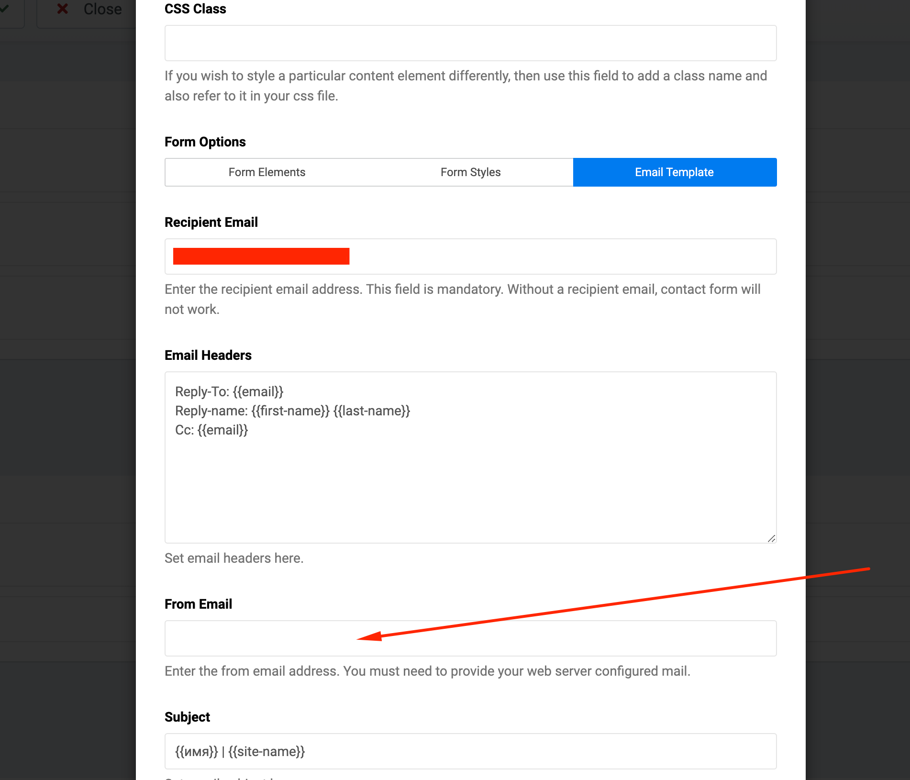
Task: Click the "Subject" label
Action: click(x=187, y=717)
